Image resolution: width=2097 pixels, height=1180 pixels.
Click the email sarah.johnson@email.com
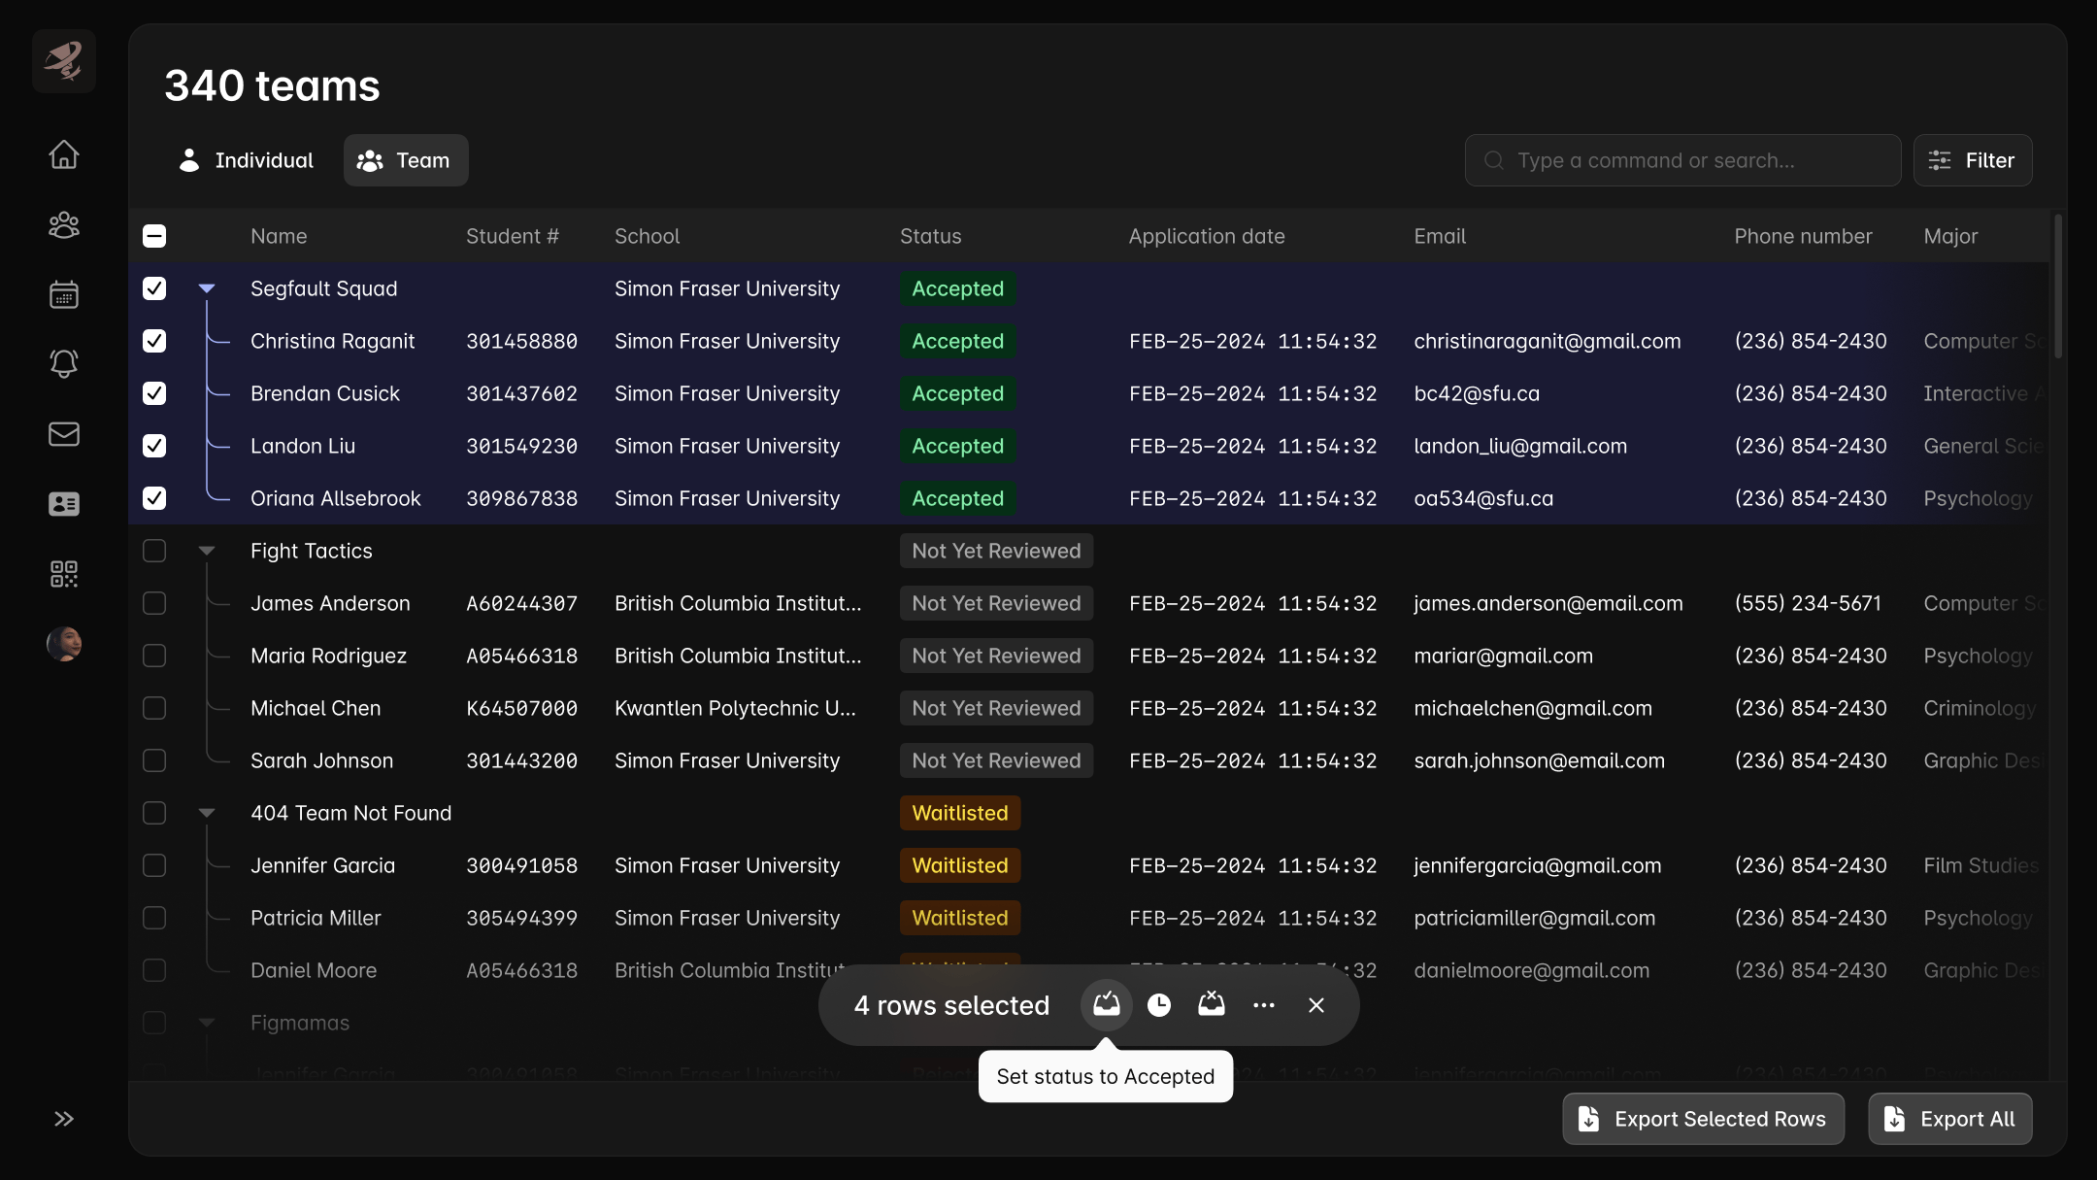pyautogui.click(x=1539, y=760)
